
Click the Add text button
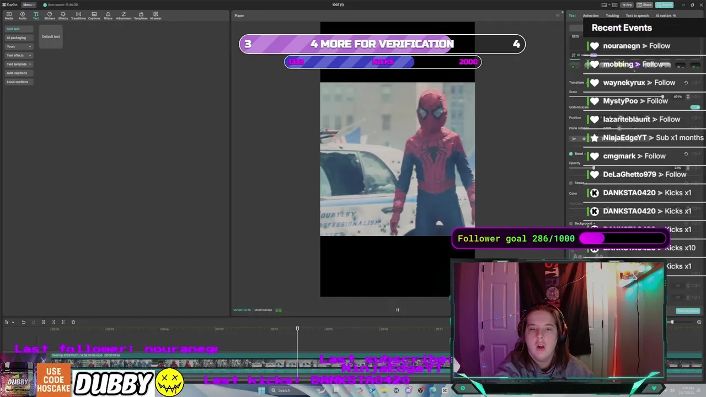(x=19, y=29)
